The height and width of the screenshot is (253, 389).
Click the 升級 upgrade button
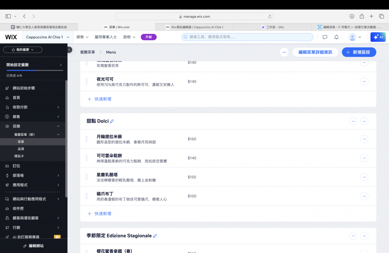[x=149, y=37]
